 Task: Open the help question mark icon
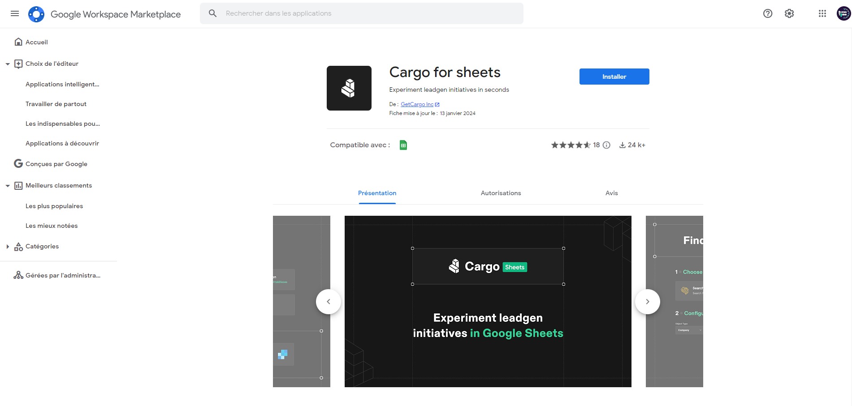point(768,13)
